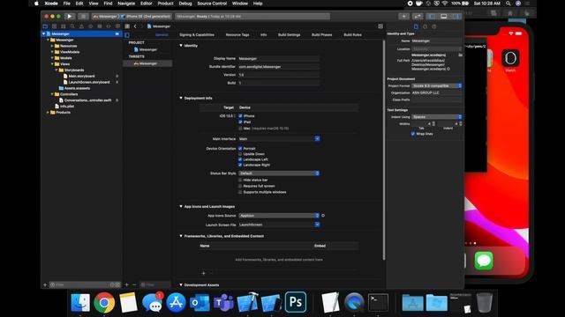Open the Issue navigator warning triangle icon
565x317 pixels.
81,26
